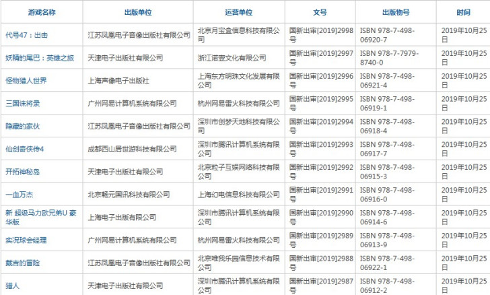Click the 文号 column header
Viewport: 490px width, 295px height.
tap(320, 12)
